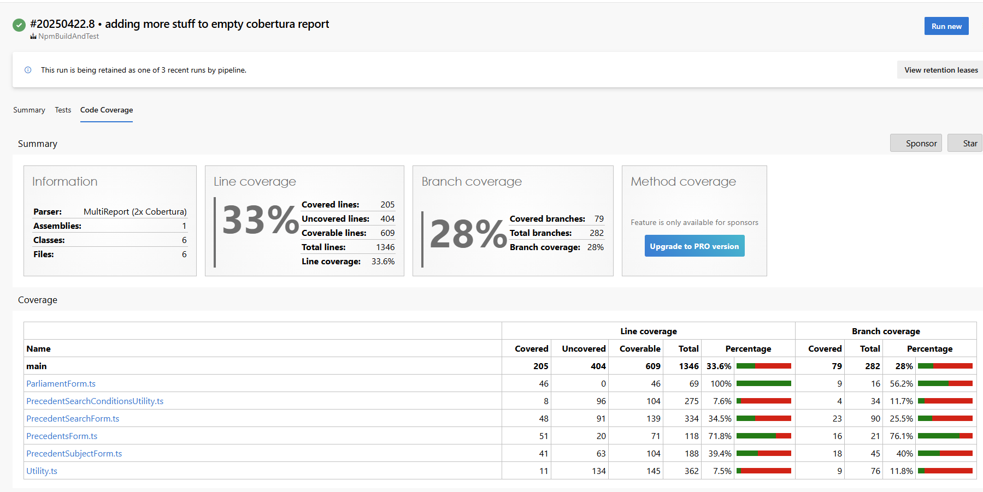Click the info icon in the retention banner
983x492 pixels.
[28, 70]
